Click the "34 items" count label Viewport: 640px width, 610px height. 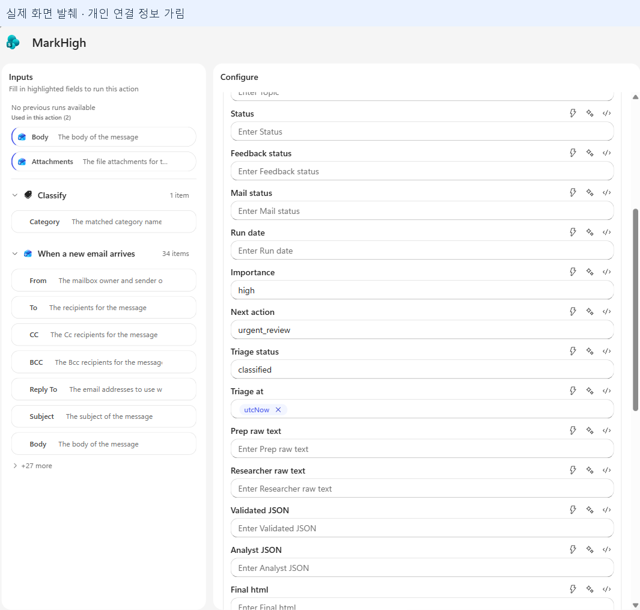175,254
